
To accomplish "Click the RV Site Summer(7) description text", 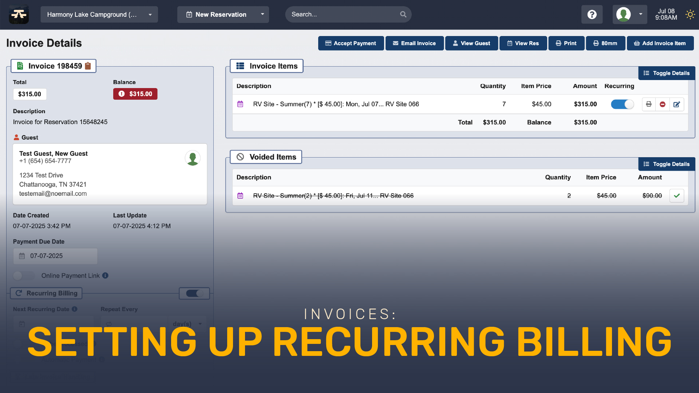I will pos(336,104).
